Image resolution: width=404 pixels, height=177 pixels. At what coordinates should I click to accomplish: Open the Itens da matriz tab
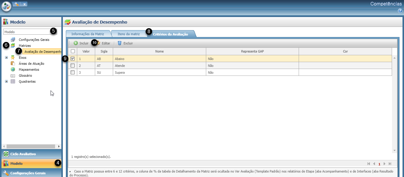pyautogui.click(x=129, y=34)
